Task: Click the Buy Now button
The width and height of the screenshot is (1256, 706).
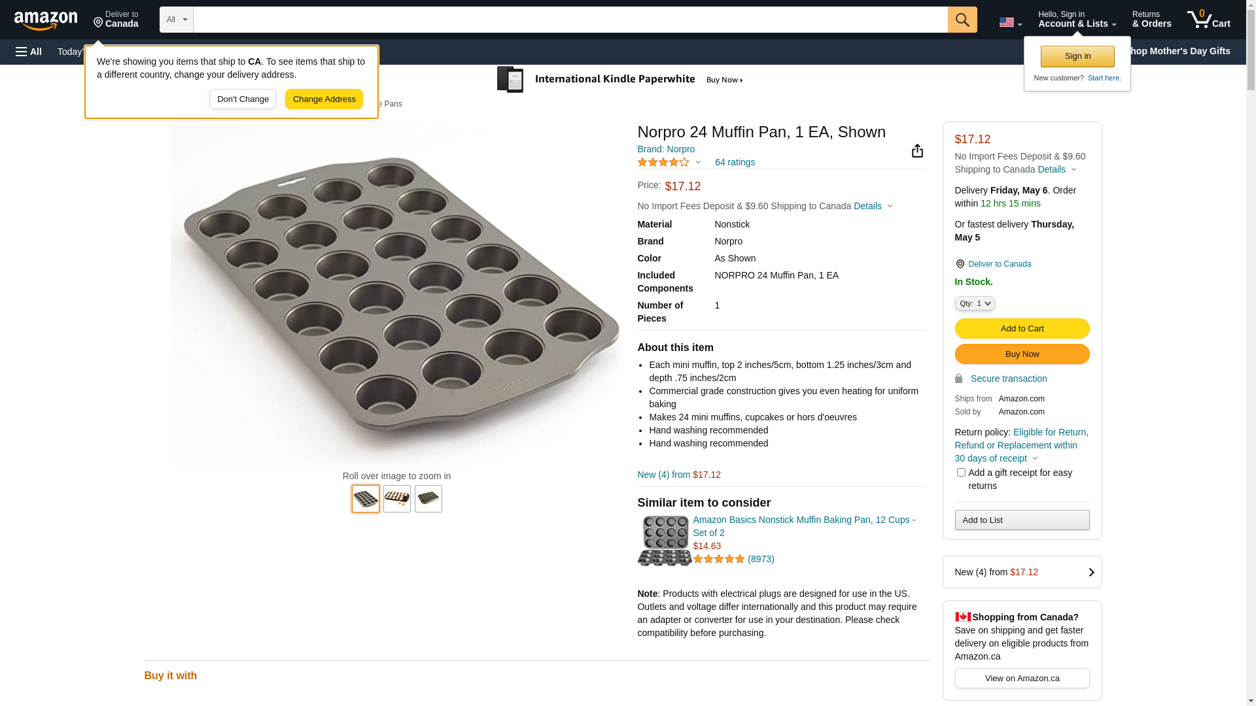Action: tap(1022, 354)
